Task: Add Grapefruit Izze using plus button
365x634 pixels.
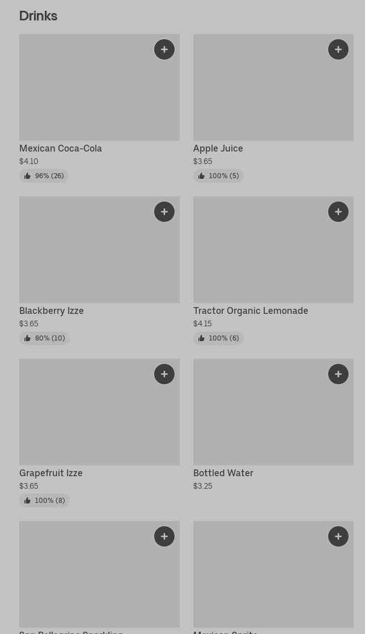Action: click(164, 374)
